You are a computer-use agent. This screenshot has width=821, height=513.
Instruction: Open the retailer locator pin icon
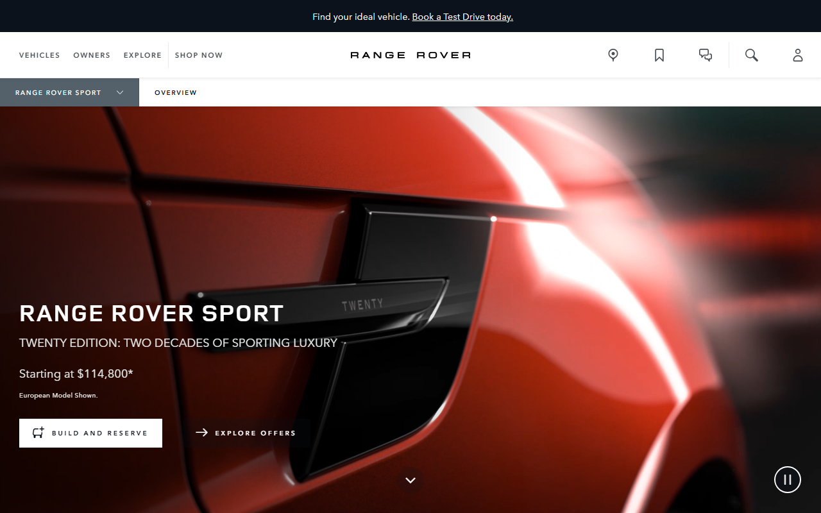(x=613, y=55)
